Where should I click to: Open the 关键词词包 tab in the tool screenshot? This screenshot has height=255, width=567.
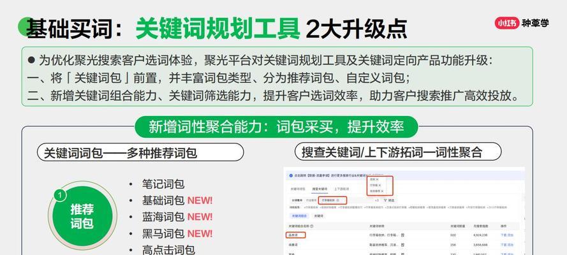(298, 189)
